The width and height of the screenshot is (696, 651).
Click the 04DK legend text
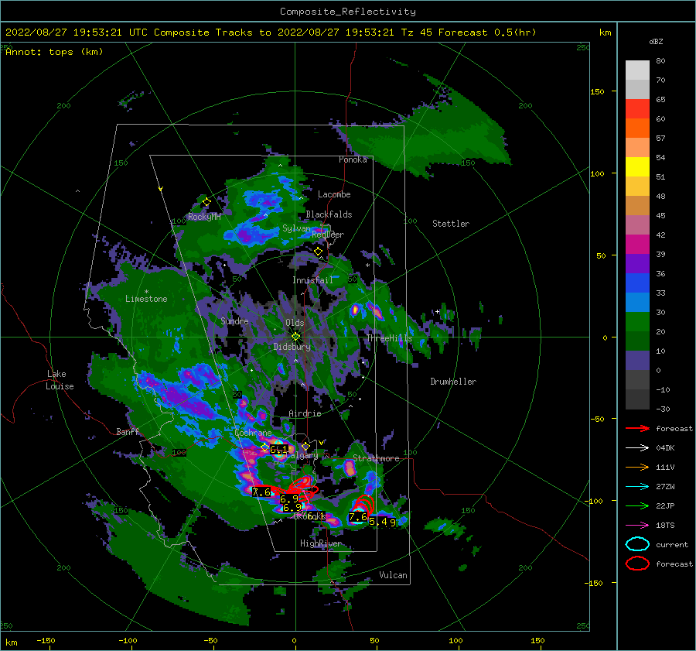665,448
